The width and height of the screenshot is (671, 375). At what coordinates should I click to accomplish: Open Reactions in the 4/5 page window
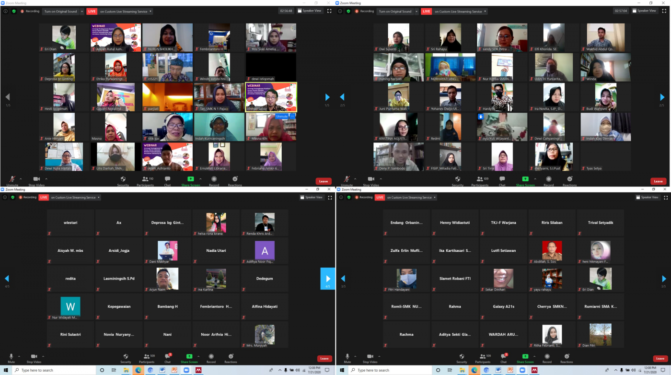coord(231,358)
